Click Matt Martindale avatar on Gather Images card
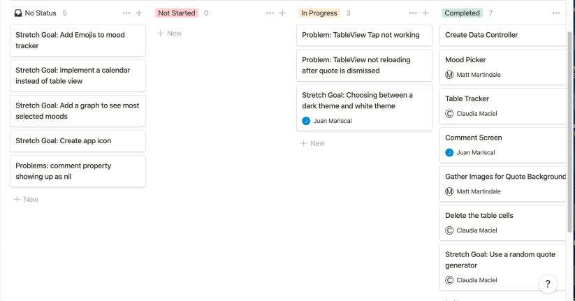Screen dimensions: 575x301 click(449, 191)
